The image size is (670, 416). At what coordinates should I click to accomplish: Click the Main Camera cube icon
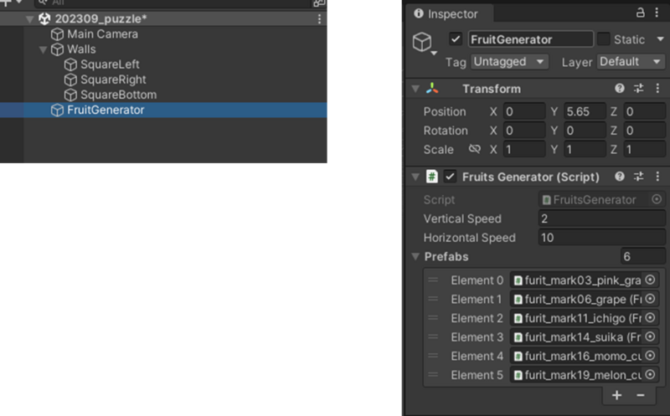(x=57, y=34)
